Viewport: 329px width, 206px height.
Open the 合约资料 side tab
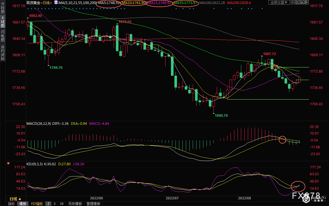[3, 53]
